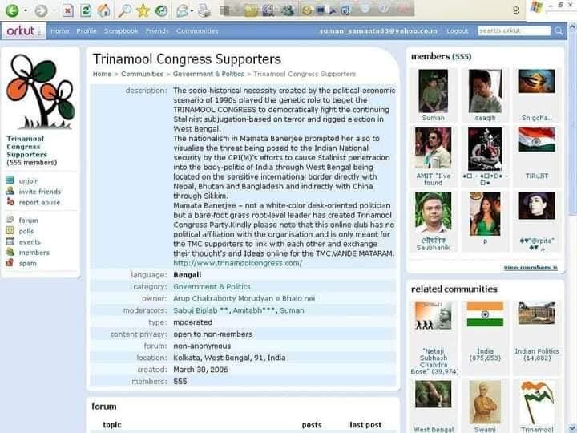Click the Windows flag logo in browser

pyautogui.click(x=536, y=7)
